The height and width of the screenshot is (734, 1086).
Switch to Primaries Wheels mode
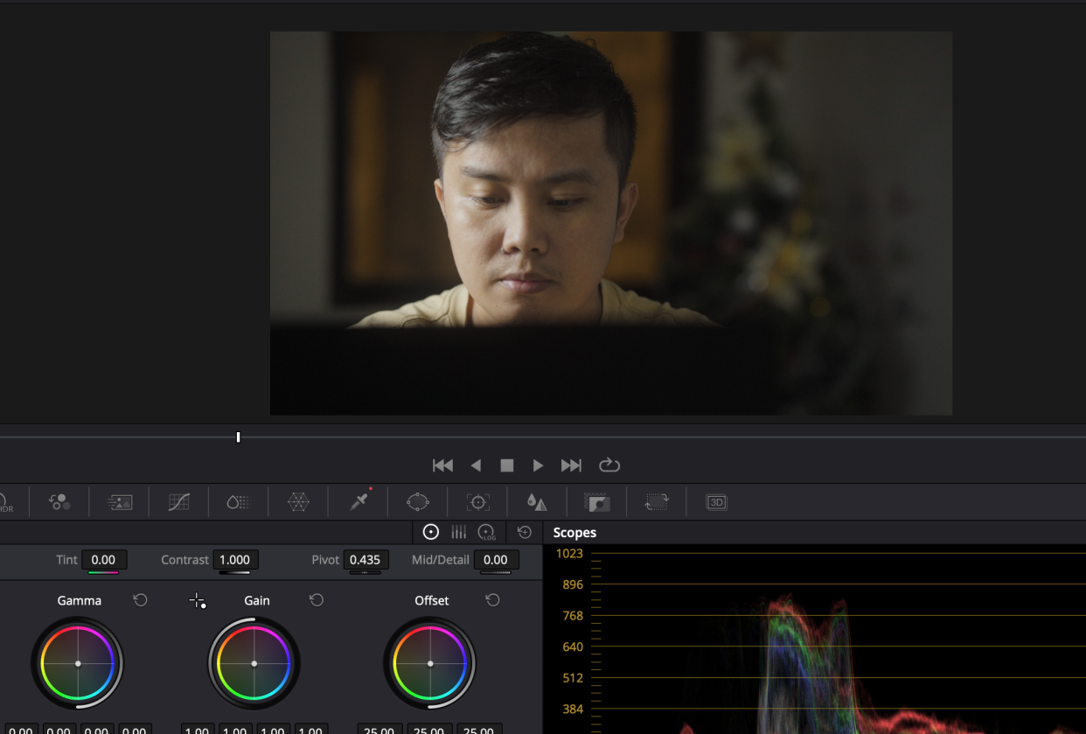[x=430, y=532]
